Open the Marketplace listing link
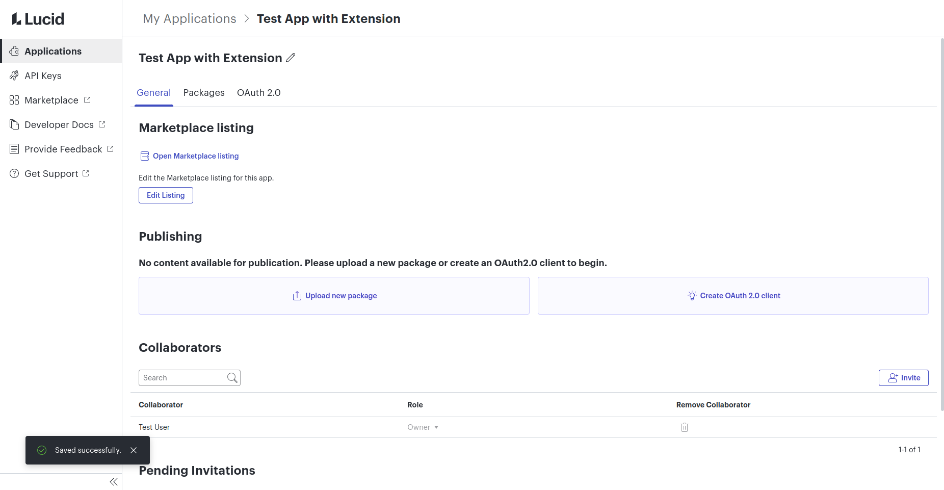 (196, 156)
